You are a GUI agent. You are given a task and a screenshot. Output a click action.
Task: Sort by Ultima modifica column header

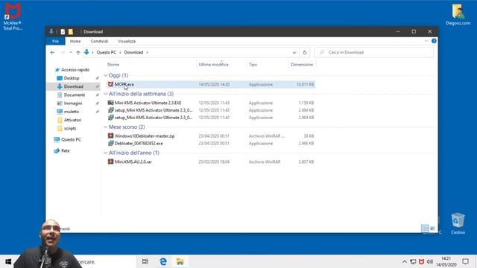(214, 65)
